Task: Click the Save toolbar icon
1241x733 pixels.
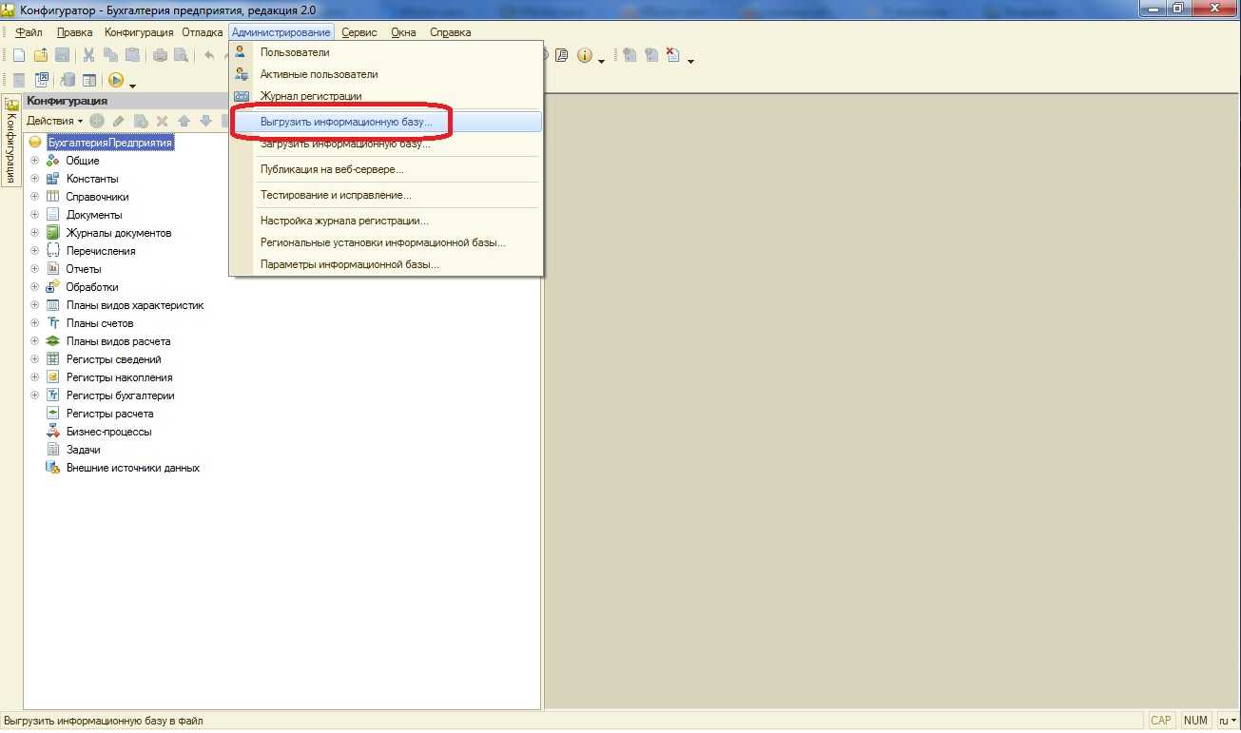Action: (62, 56)
